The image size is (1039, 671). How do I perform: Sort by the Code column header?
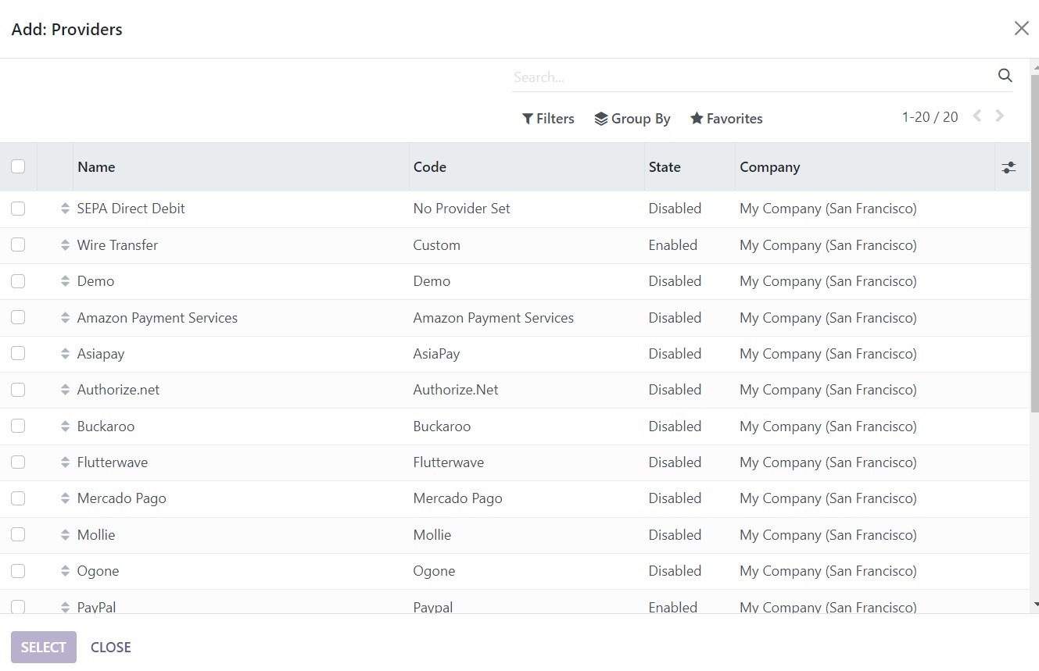(527, 167)
